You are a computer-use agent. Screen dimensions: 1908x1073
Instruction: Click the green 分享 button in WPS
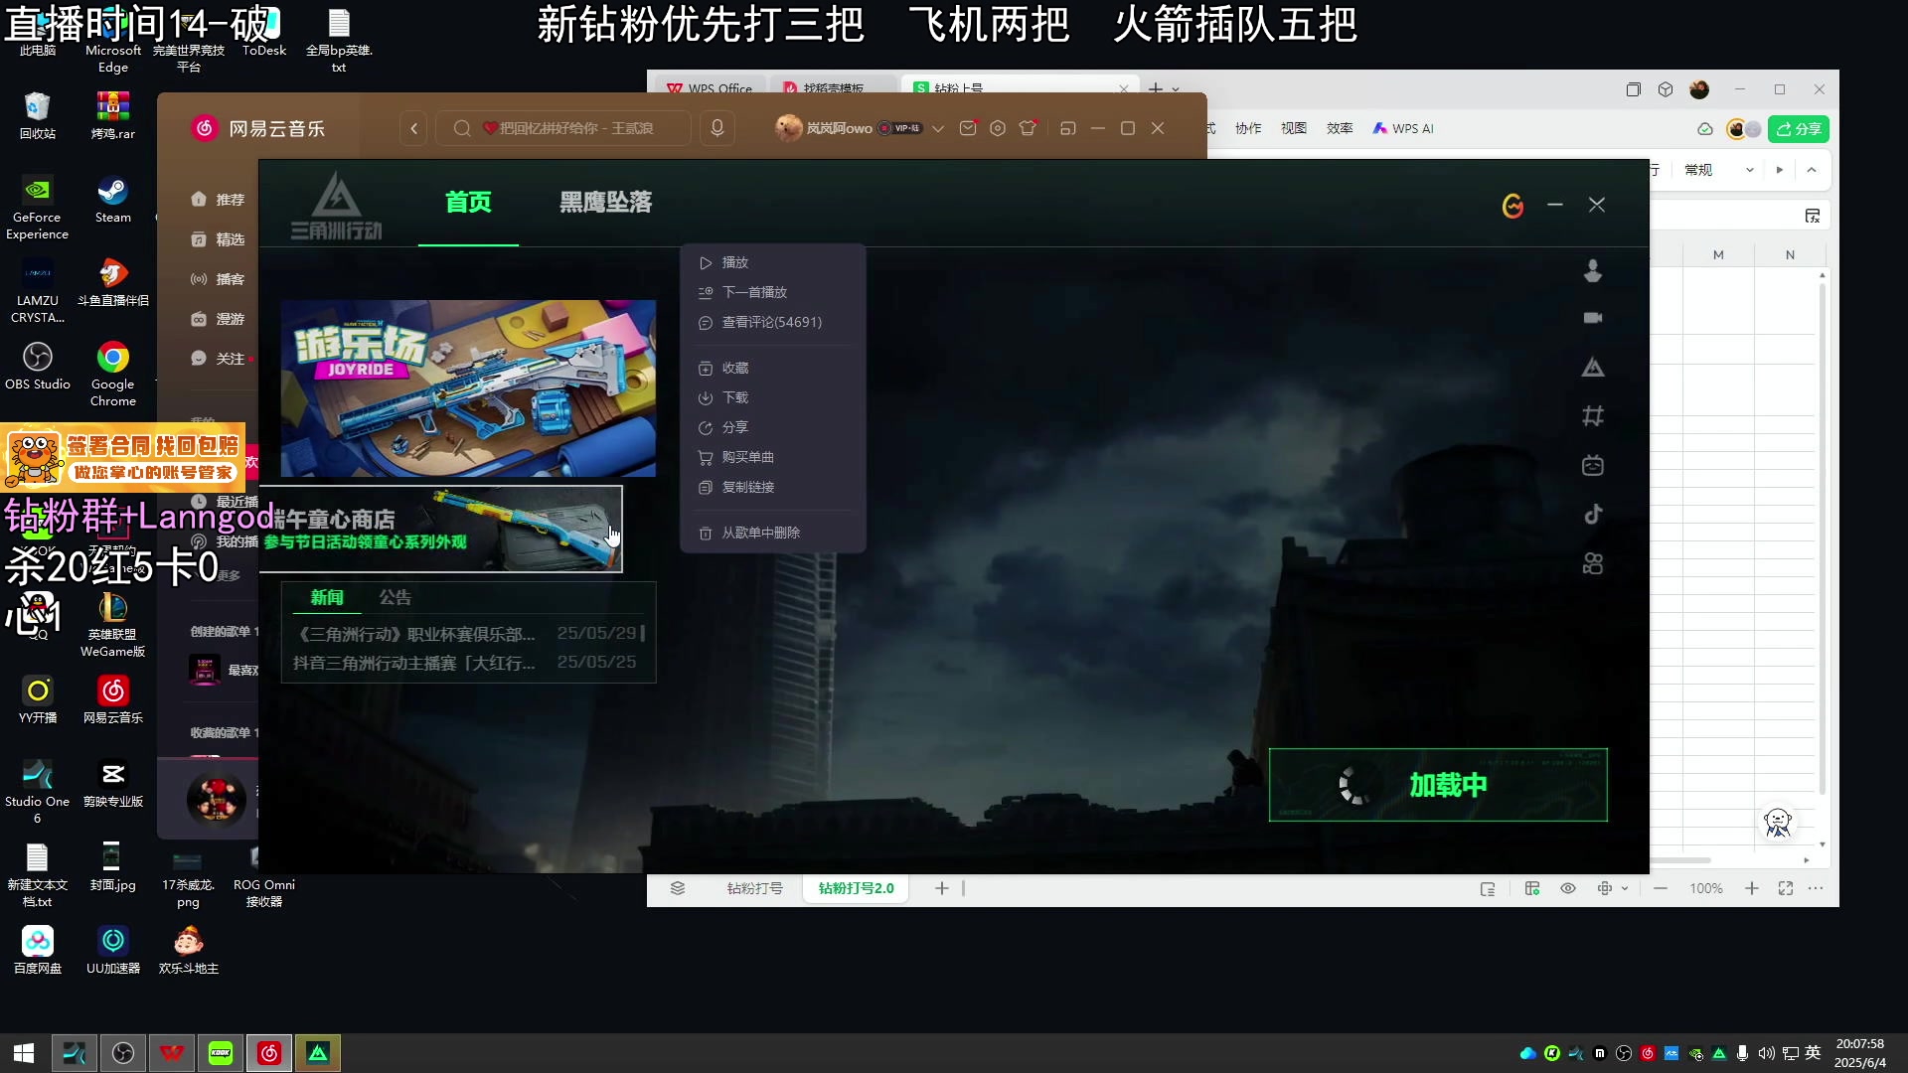(x=1799, y=129)
